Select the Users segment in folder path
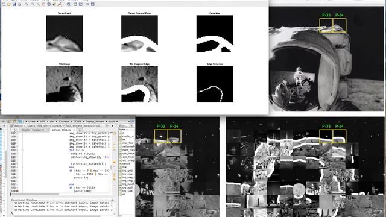Image resolution: width=386 pixels, height=217 pixels. click(x=32, y=121)
